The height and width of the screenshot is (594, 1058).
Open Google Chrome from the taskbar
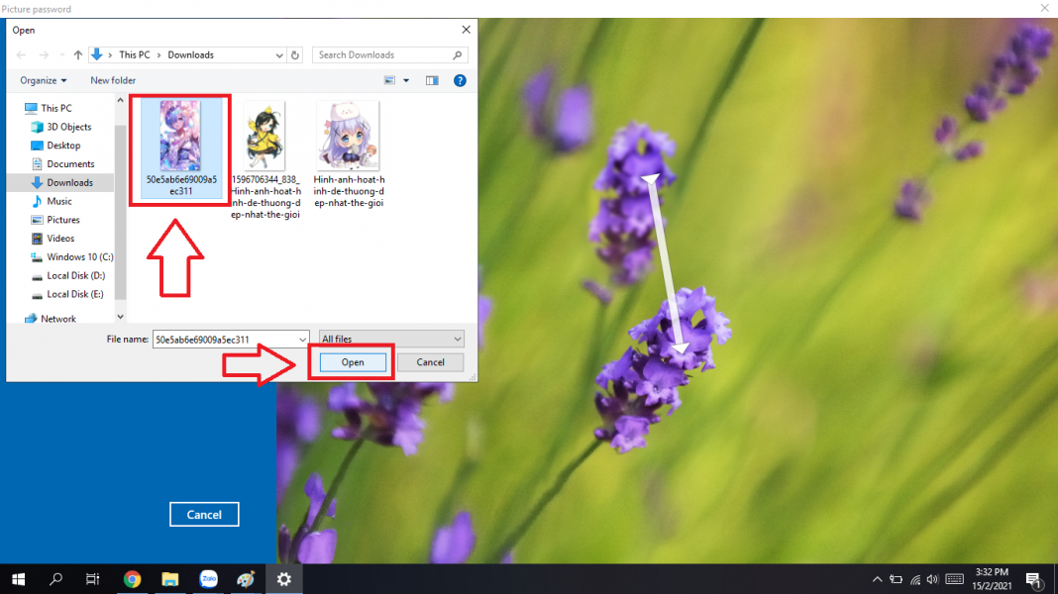132,579
